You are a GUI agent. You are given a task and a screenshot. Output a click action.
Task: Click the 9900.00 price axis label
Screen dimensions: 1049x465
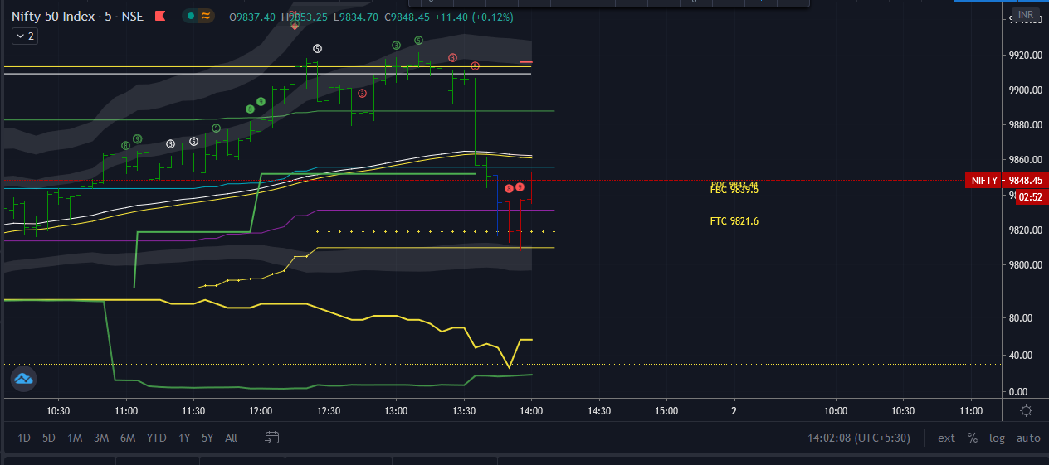tap(1024, 90)
